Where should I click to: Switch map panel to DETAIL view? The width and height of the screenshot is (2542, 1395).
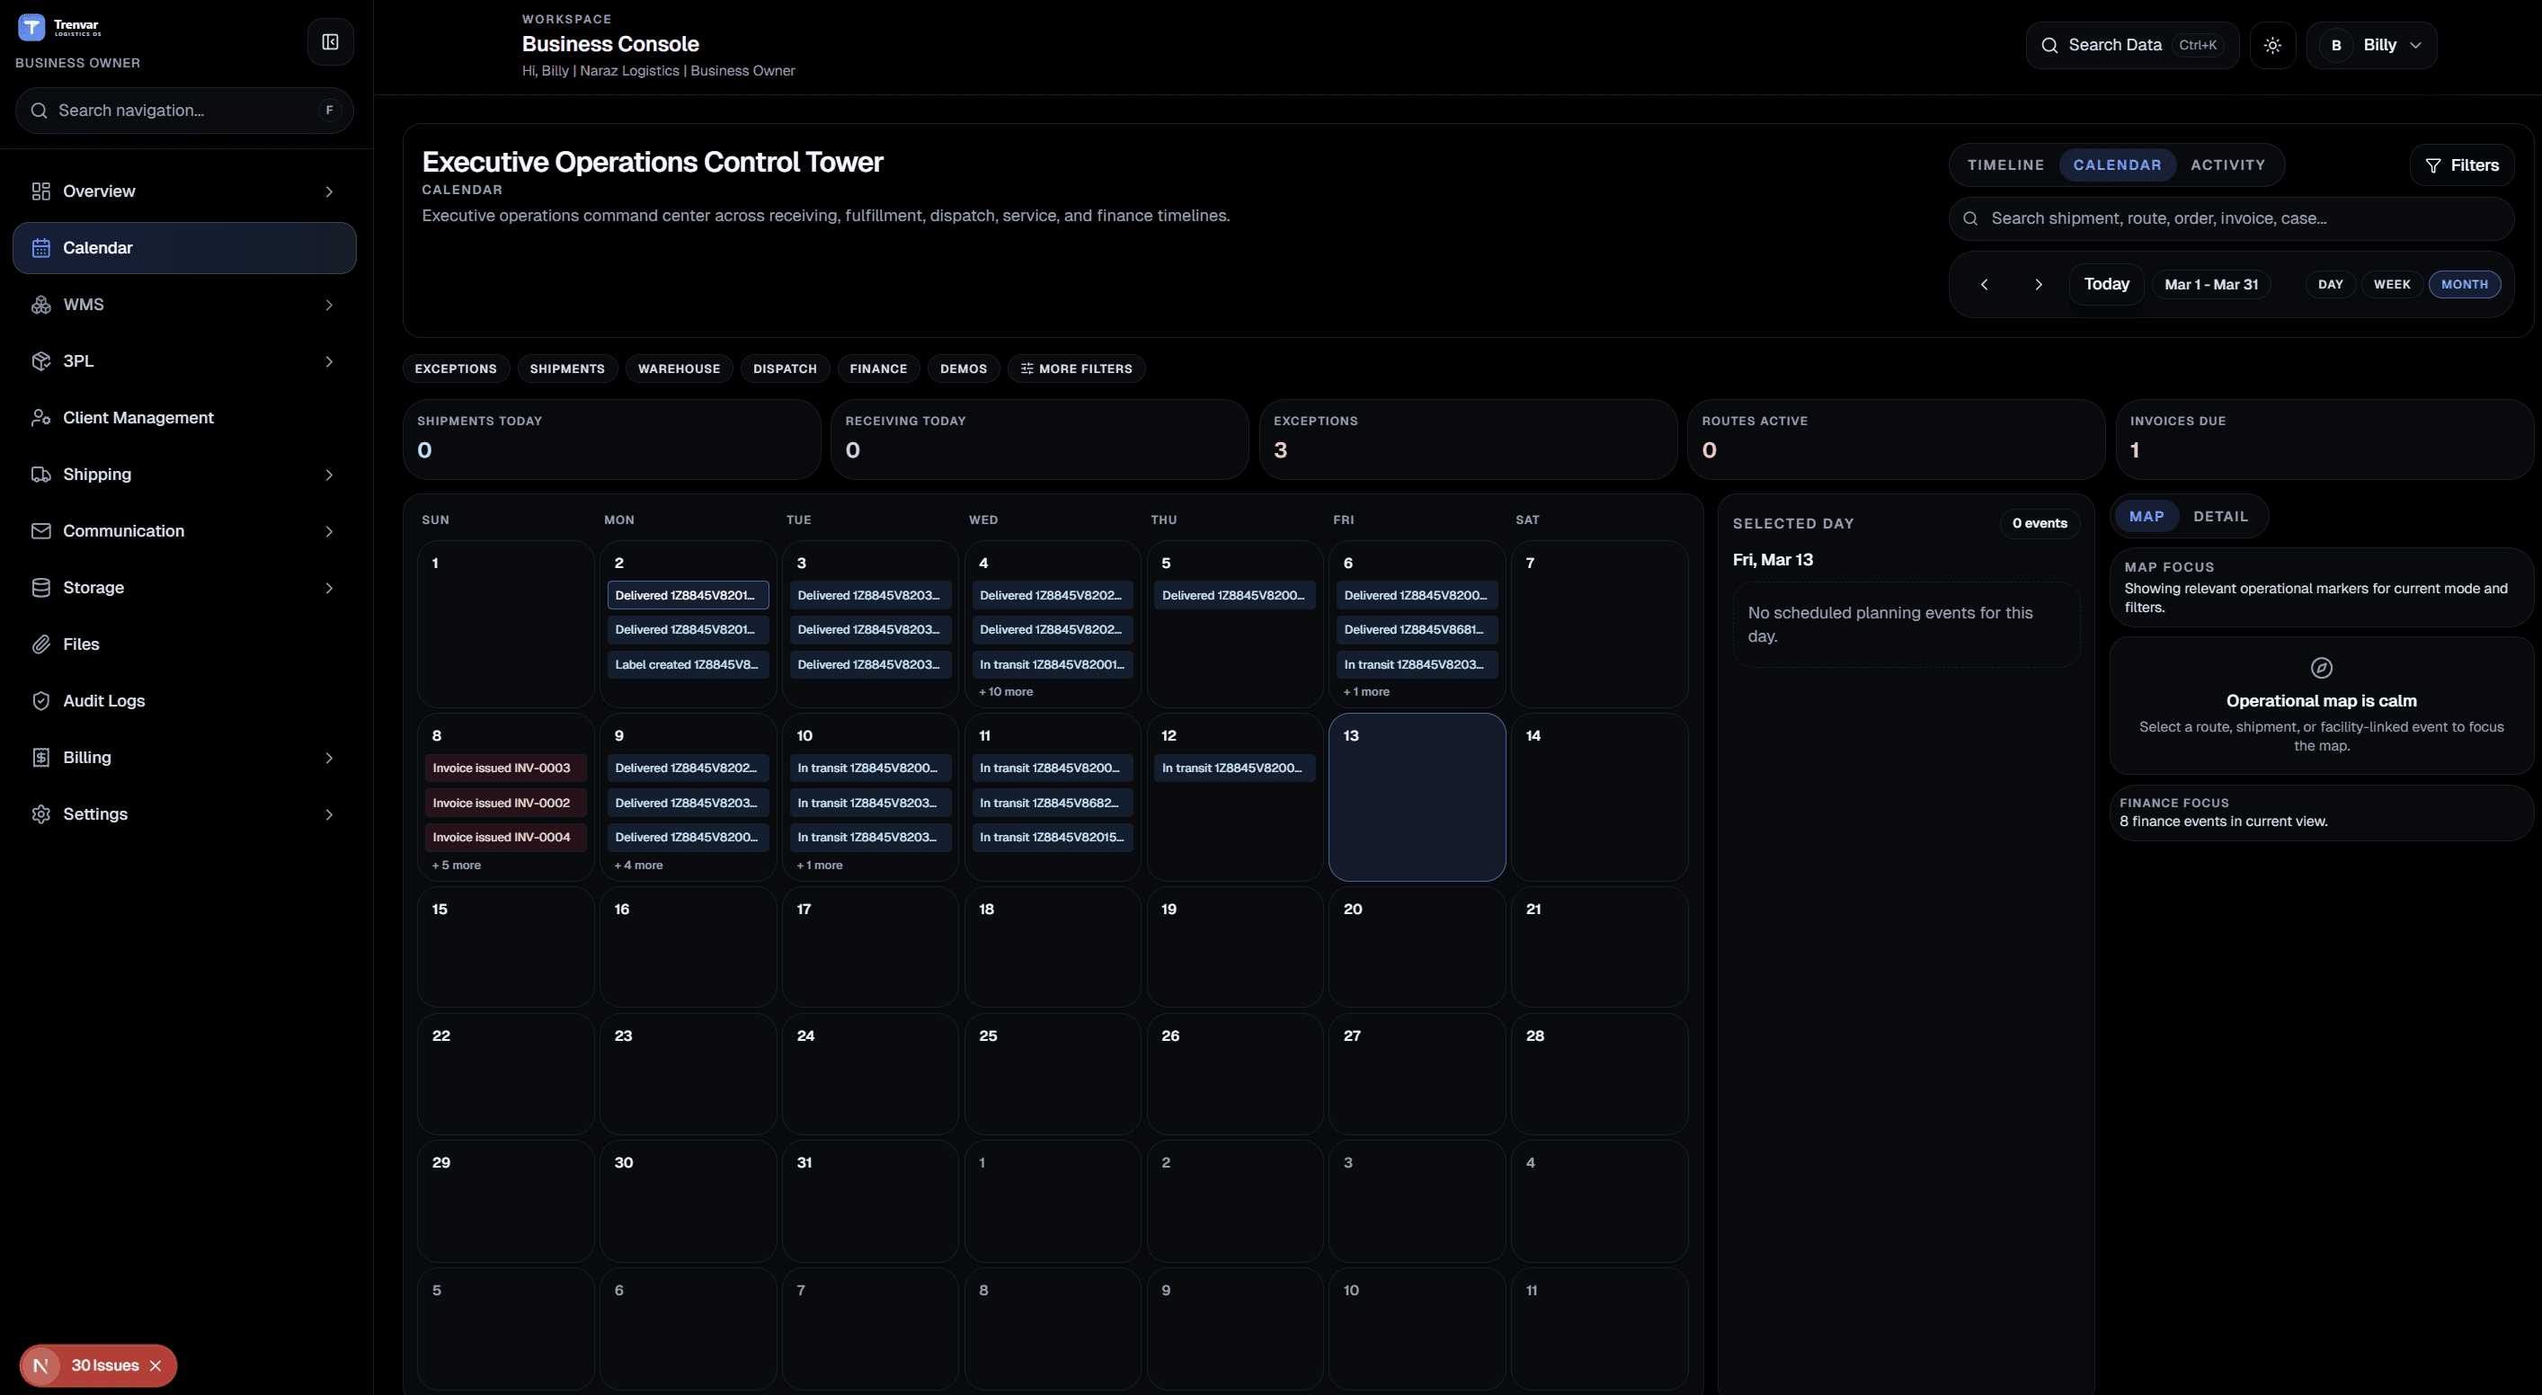point(2221,515)
